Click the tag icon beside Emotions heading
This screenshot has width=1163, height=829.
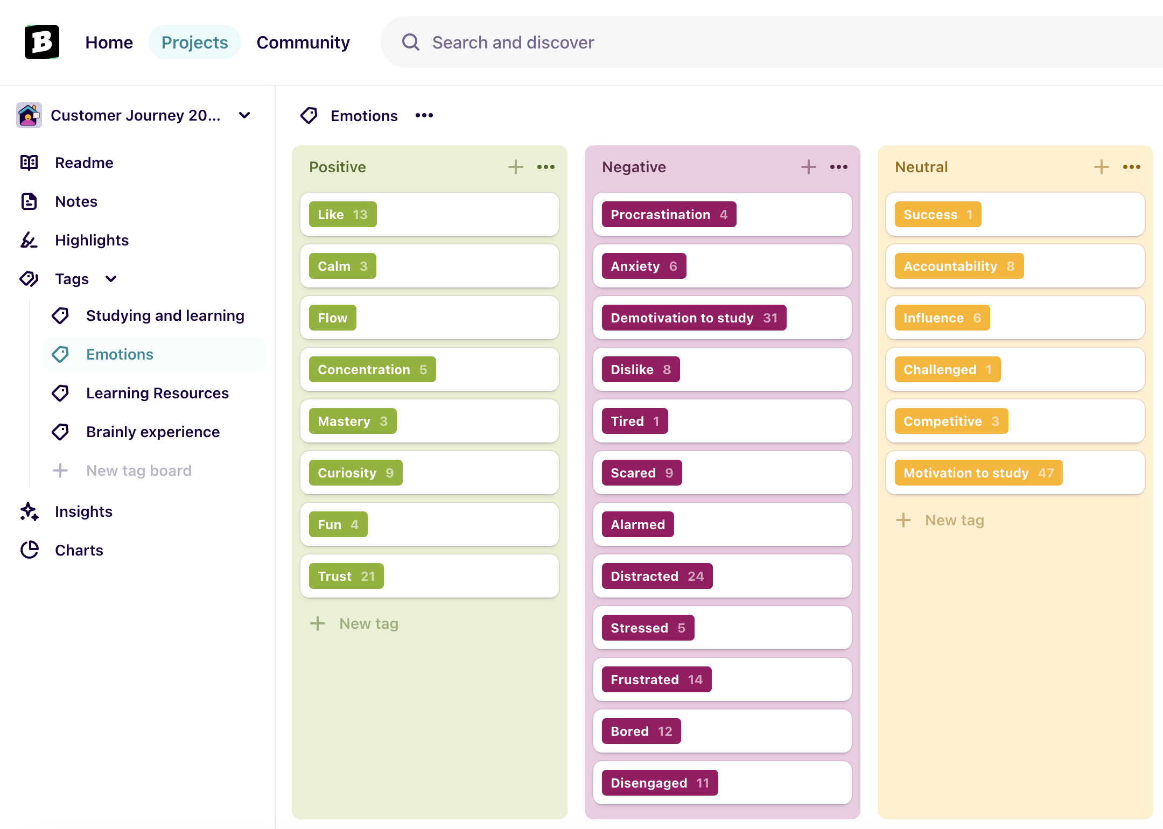tap(309, 115)
